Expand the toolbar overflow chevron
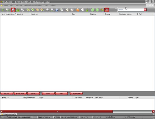The height and width of the screenshot is (119, 155). click(116, 8)
